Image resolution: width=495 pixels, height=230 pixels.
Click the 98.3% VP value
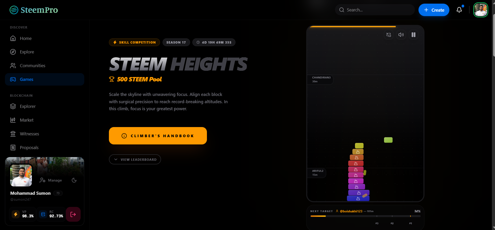(x=28, y=216)
